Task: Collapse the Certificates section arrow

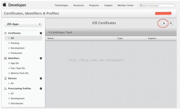Action: 41,33
